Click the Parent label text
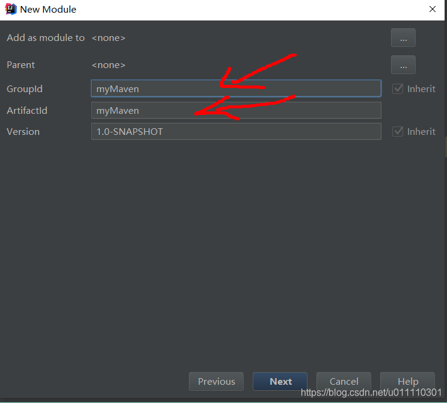Screen dimensions: 447x404 (x=20, y=65)
